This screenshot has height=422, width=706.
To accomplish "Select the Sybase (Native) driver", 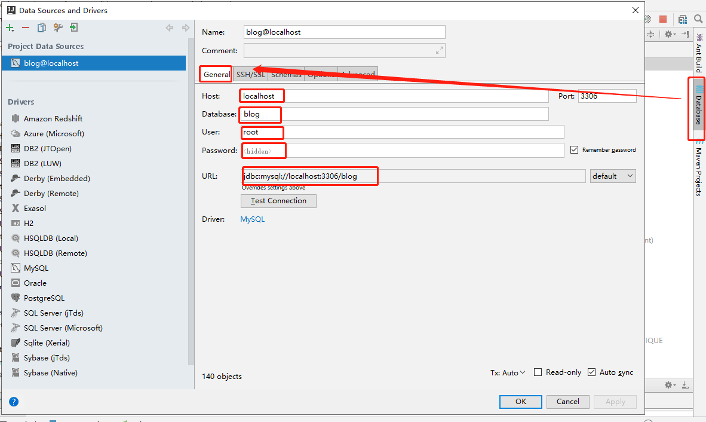I will 50,372.
